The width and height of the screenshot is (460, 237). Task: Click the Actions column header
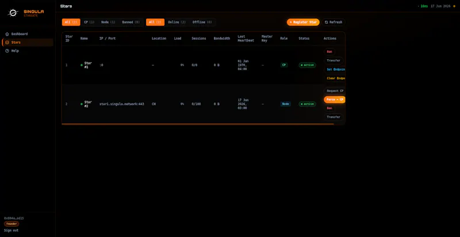click(x=330, y=39)
